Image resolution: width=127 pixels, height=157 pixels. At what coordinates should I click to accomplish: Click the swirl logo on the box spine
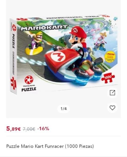14,28
